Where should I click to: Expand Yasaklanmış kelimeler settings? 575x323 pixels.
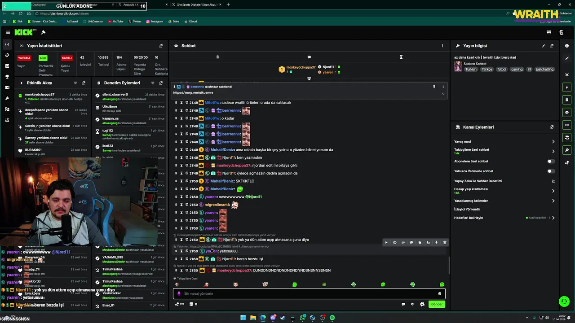pyautogui.click(x=553, y=201)
